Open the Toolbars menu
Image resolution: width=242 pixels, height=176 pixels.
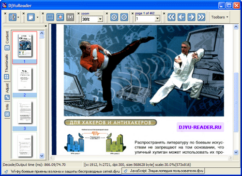point(220,17)
